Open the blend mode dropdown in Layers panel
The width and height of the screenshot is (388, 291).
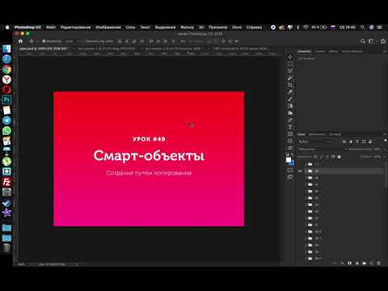[323, 149]
